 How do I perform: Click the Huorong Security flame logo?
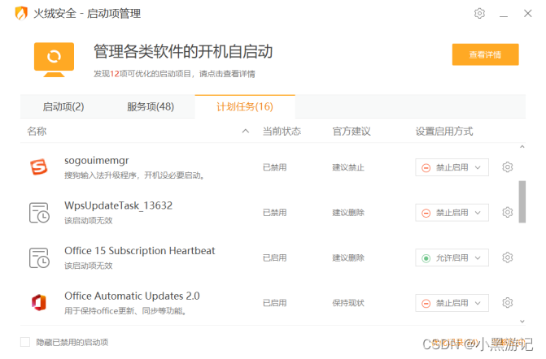[21, 14]
